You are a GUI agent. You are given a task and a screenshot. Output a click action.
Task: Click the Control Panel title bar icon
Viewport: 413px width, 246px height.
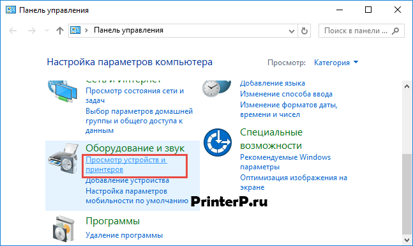11,10
